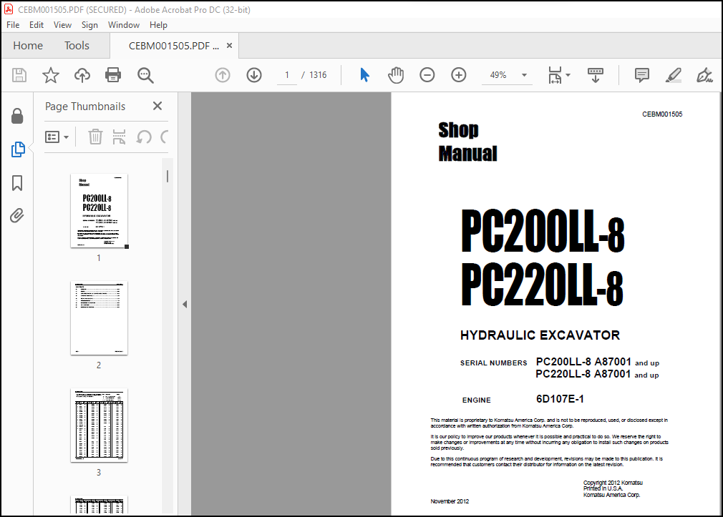Click the Fit page width icon
This screenshot has width=723, height=517.
pyautogui.click(x=555, y=75)
